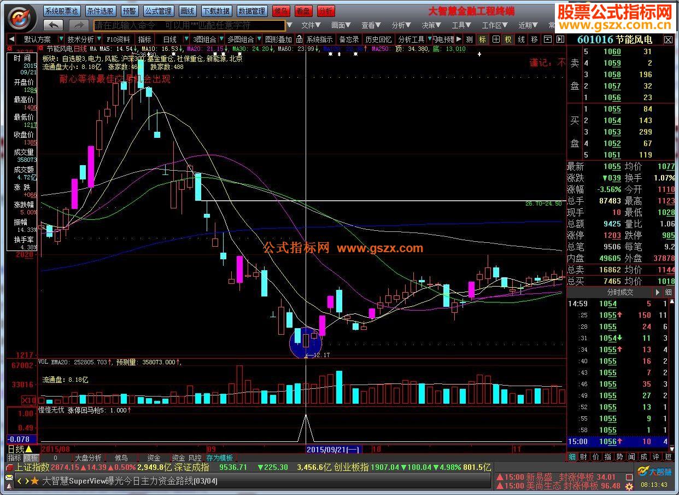Image resolution: width=679 pixels, height=495 pixels.
Task: Open the gear settings icon at bottom right
Action: coord(630,486)
